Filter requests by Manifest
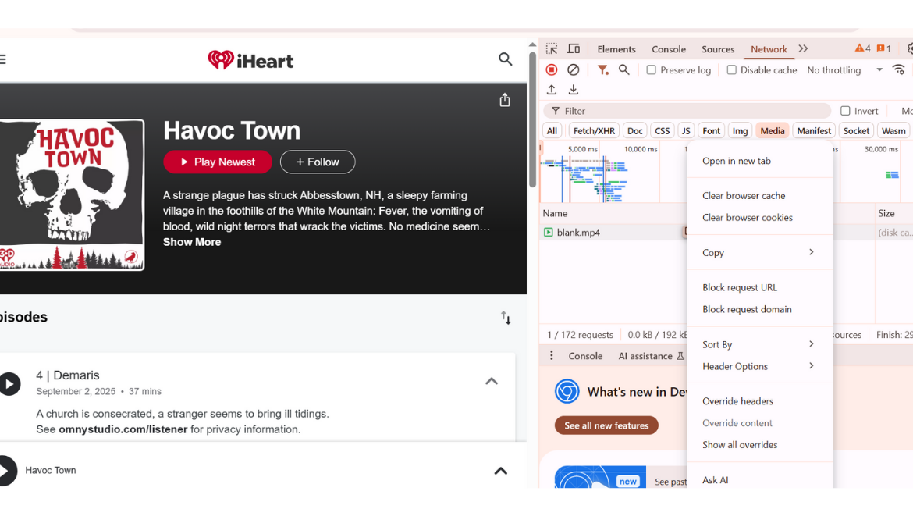This screenshot has height=516, width=913. pyautogui.click(x=814, y=131)
